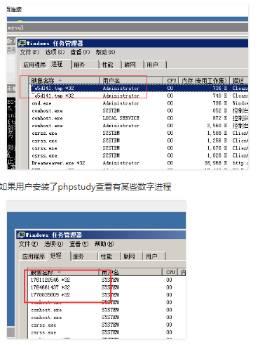Switch to 联网 tab in window with numeric processes

click(x=131, y=256)
